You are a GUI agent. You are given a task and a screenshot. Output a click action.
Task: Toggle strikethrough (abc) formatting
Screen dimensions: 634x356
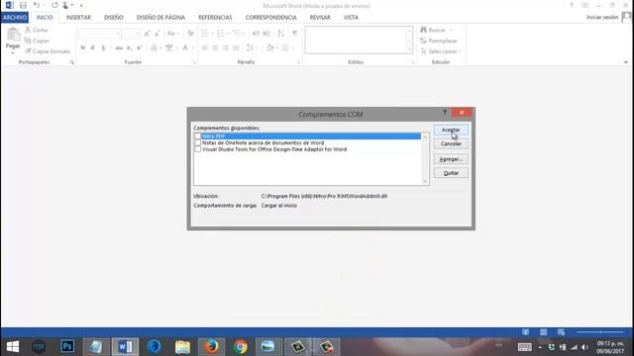(119, 47)
